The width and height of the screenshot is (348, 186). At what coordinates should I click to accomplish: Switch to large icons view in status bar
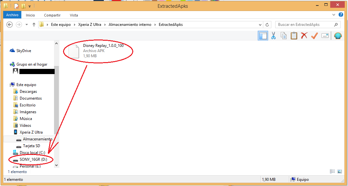click(340, 171)
